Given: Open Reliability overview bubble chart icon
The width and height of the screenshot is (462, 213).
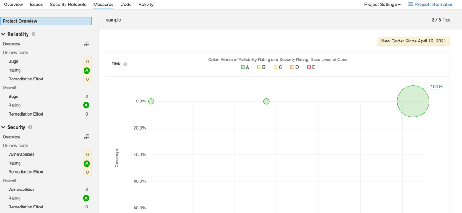Looking at the screenshot, I should tap(87, 44).
